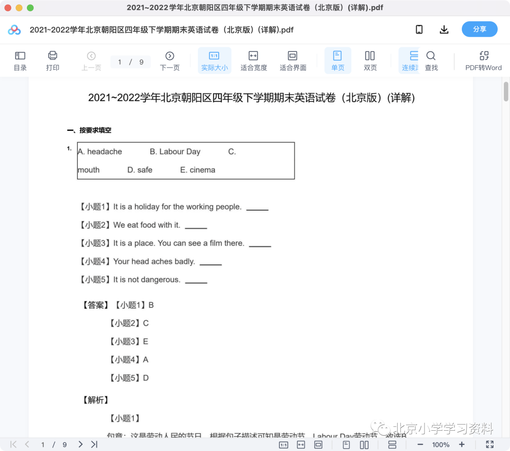
Task: Click the macOS yellow minimize button
Action: click(19, 8)
